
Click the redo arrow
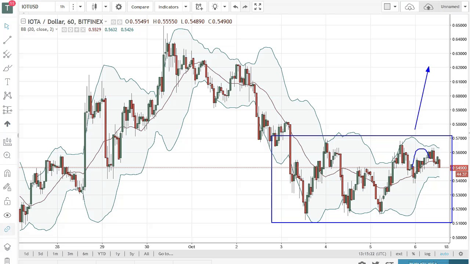coord(245,7)
